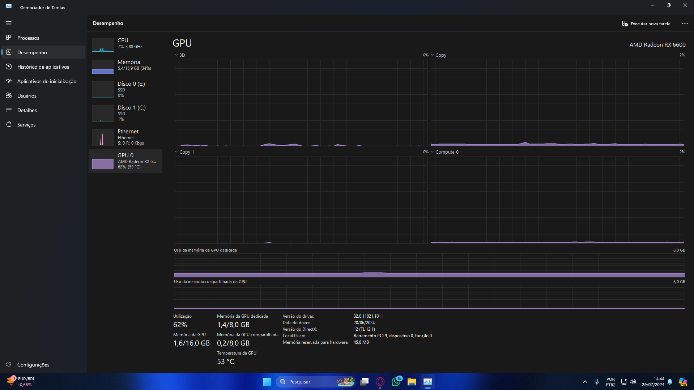Click the shared GPU memory usage graph
694x390 pixels.
coord(429,297)
